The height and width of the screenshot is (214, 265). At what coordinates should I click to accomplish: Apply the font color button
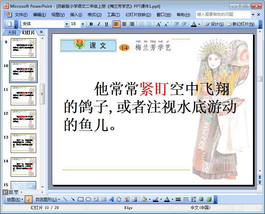[x=194, y=24]
